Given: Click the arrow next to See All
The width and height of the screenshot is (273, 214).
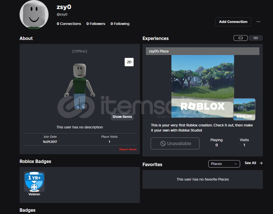Looking at the screenshot, I should click(x=261, y=163).
